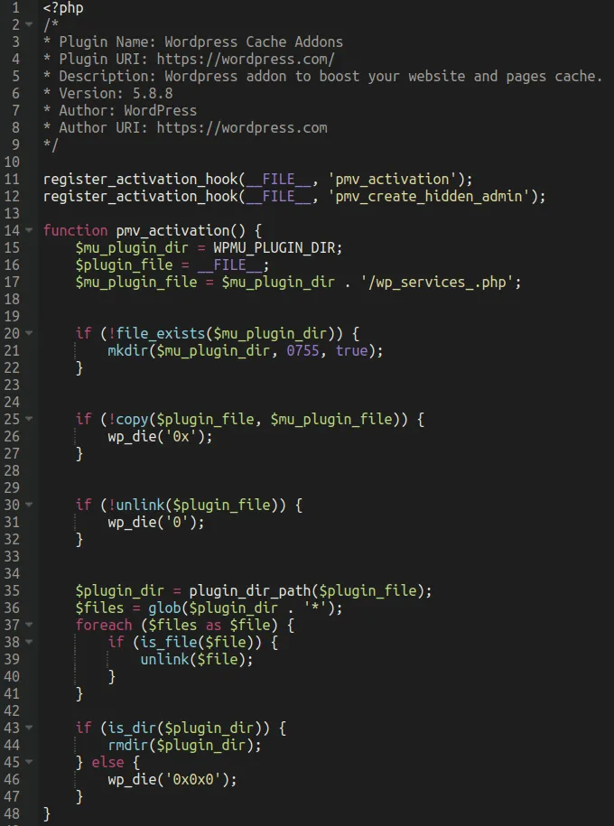Image resolution: width=614 pixels, height=826 pixels.
Task: Click 'unlink($file);' on line 39
Action: click(x=197, y=660)
